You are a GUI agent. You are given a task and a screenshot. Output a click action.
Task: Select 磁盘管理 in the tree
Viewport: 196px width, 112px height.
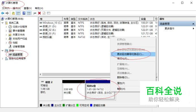17,55
